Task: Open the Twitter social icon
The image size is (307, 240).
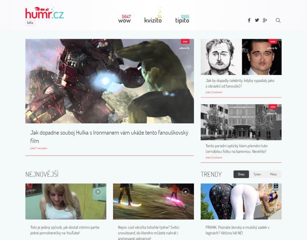Action: (257, 20)
